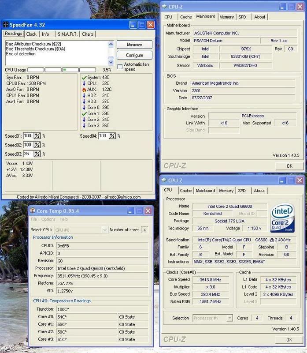
Task: Click the Minimize button in SpeedFan
Action: click(x=134, y=45)
